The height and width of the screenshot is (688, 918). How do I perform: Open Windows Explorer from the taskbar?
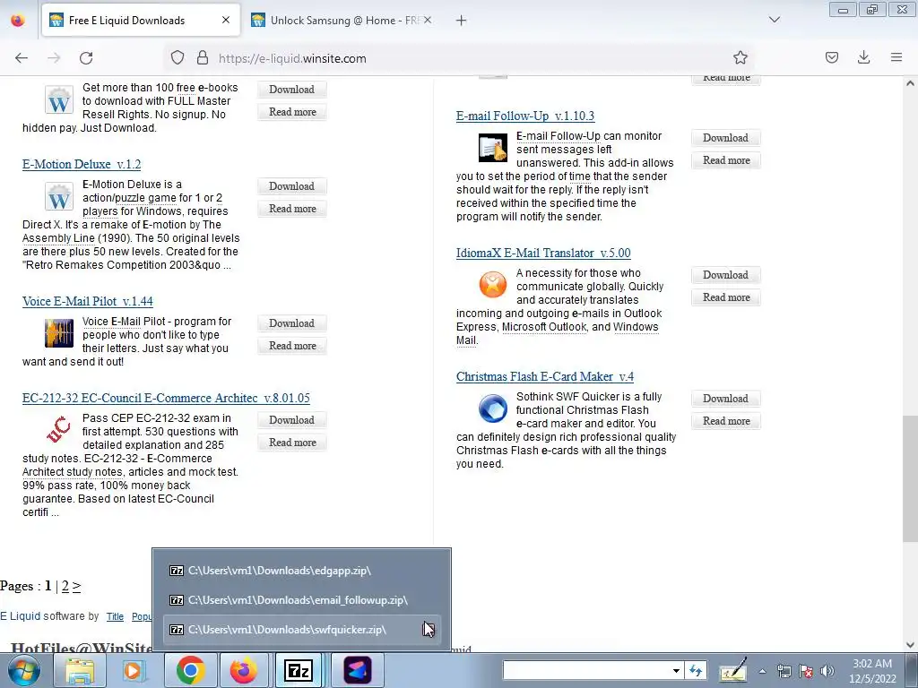click(80, 670)
